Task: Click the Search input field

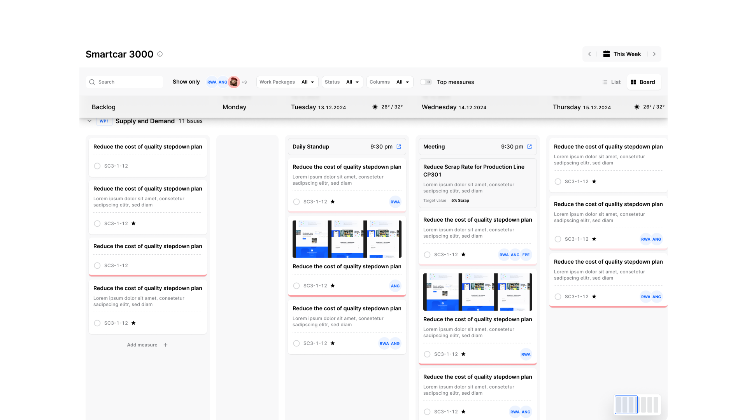Action: [x=124, y=82]
